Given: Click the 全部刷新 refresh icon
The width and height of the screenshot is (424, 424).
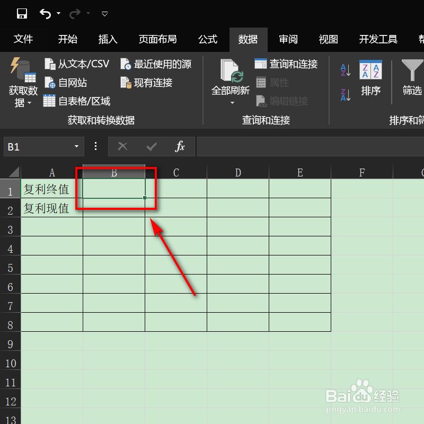Looking at the screenshot, I should point(232,71).
